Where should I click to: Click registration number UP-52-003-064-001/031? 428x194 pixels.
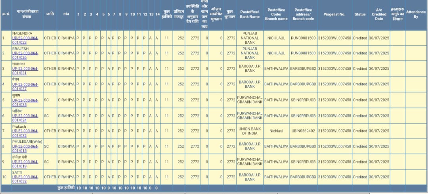[25, 71]
